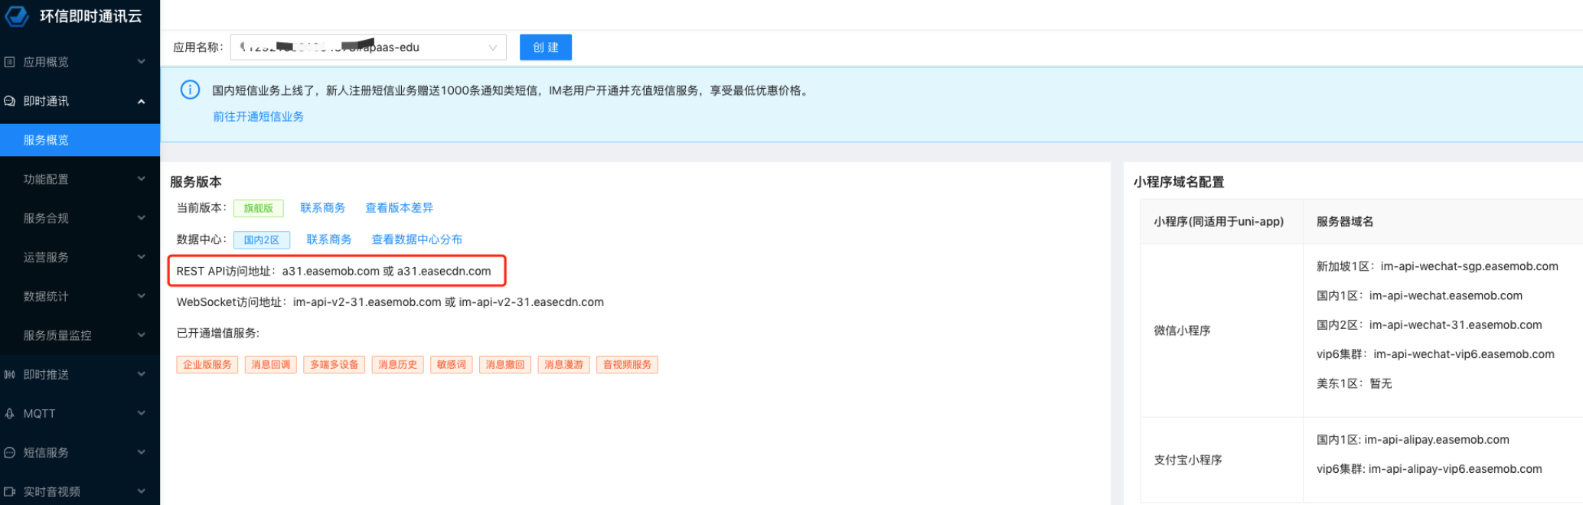Click the 旗舰版 version tag

(259, 208)
